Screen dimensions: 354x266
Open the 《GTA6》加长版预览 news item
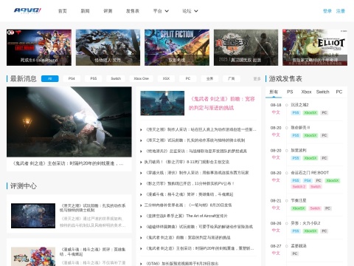point(182,264)
